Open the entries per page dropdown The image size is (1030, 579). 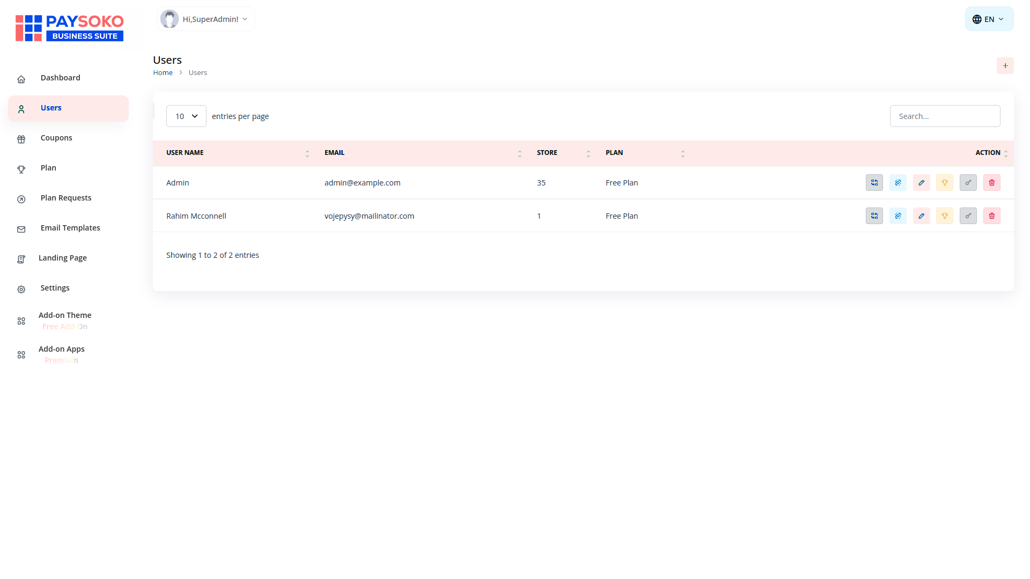click(186, 116)
